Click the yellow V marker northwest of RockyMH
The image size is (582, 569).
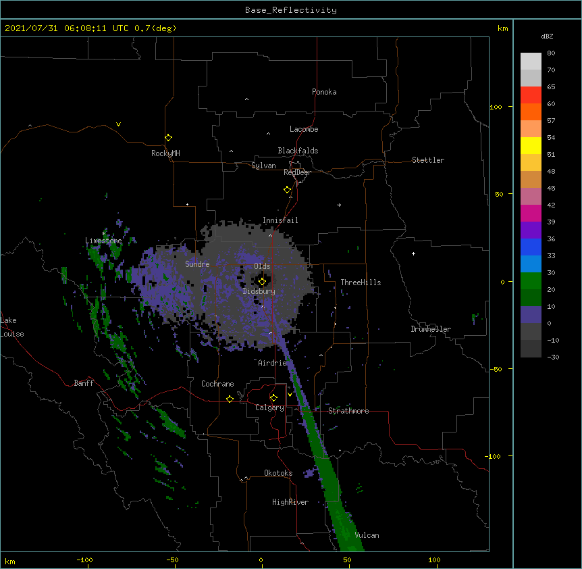pos(118,124)
